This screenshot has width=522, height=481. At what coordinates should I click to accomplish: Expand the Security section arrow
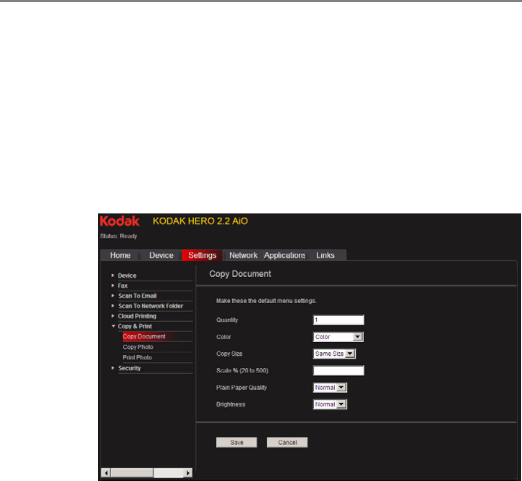point(113,368)
